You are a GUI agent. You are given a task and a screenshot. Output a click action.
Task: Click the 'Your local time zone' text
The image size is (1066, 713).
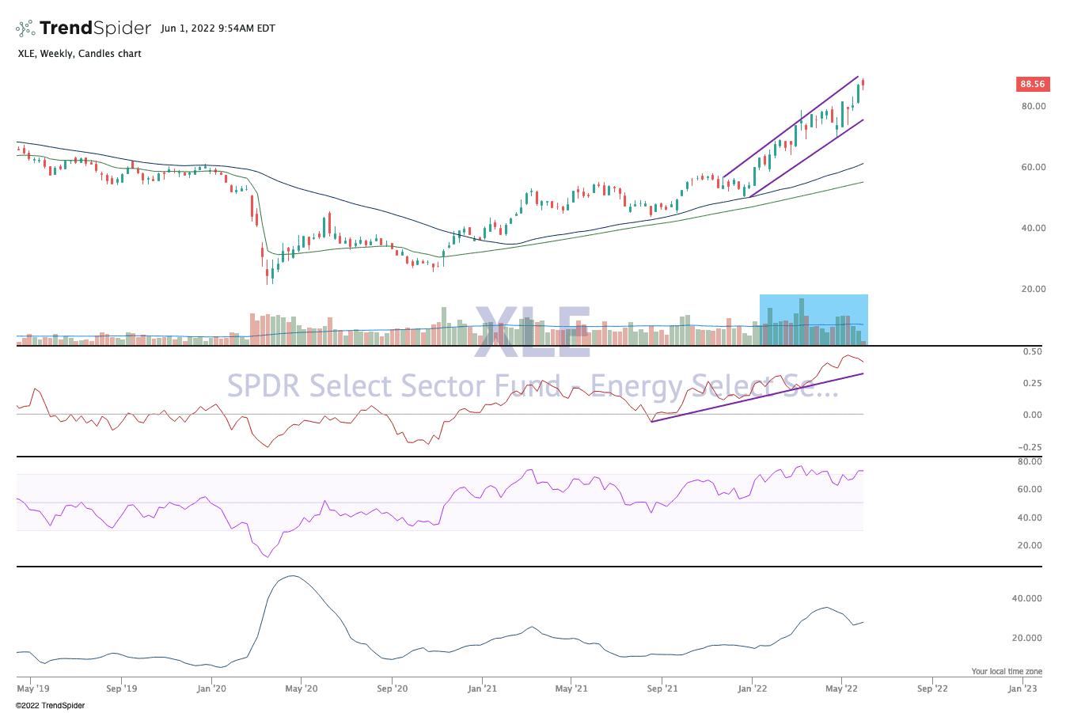(1007, 671)
